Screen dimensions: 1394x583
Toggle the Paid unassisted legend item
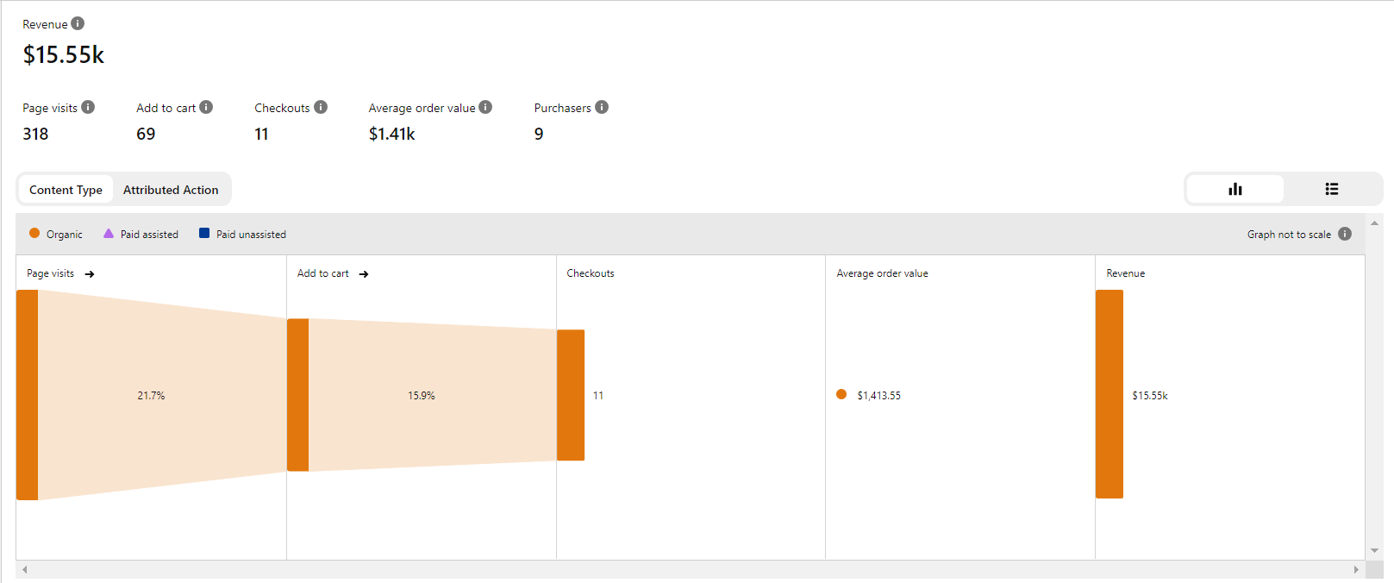(242, 234)
